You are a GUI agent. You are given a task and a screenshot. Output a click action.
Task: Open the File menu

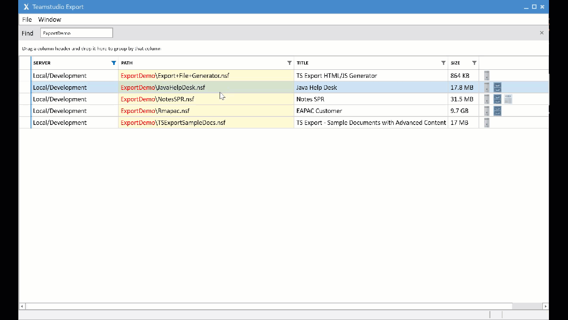[27, 19]
